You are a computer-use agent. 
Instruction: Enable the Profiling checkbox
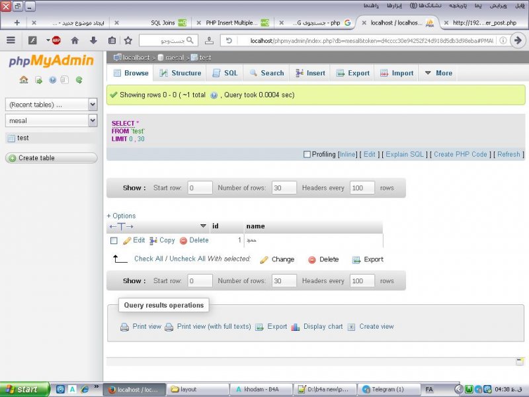(x=307, y=155)
